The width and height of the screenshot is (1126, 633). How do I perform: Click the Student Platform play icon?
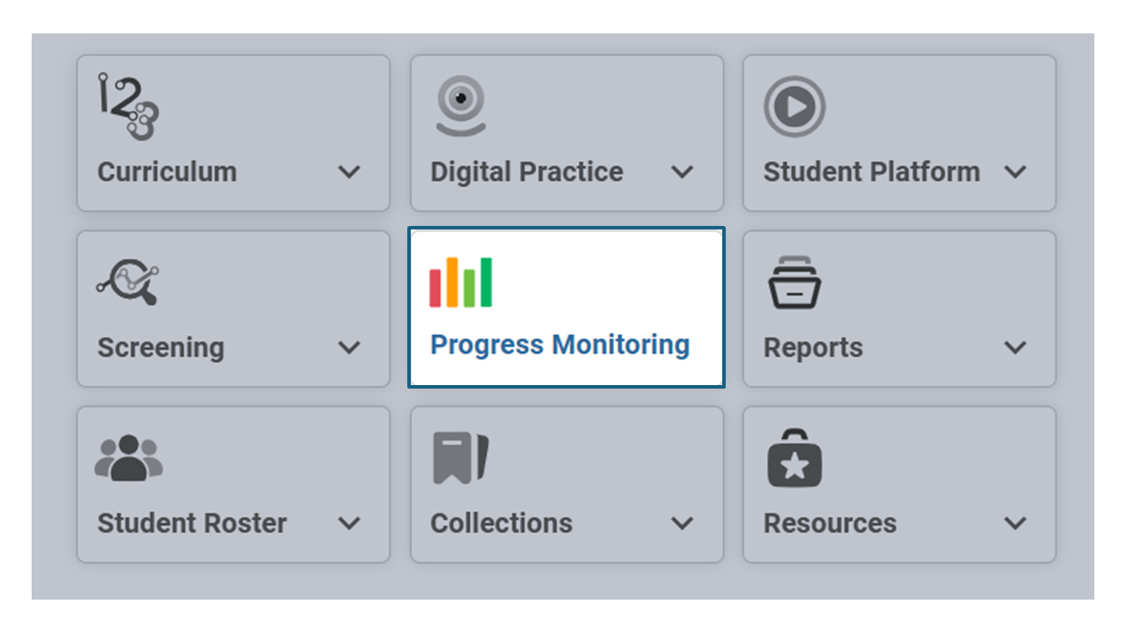pos(794,106)
